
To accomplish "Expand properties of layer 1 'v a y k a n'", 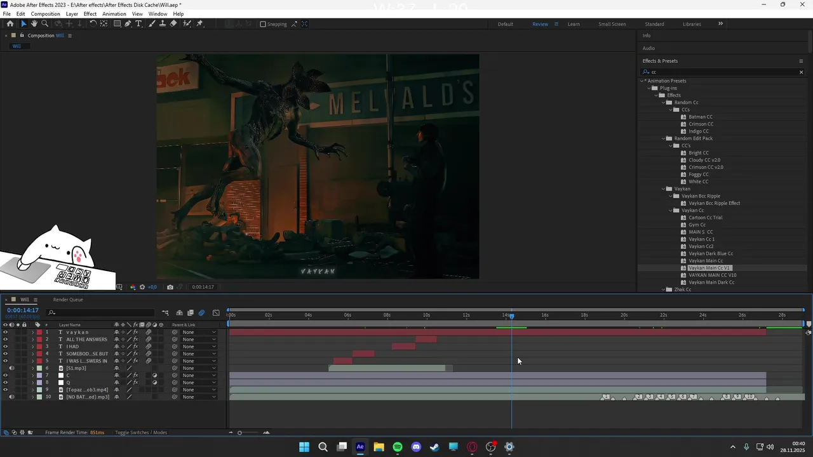I will coord(32,332).
